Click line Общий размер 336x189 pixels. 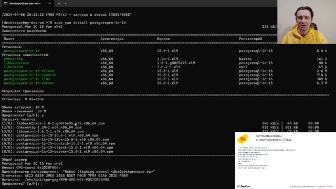tap(14, 160)
